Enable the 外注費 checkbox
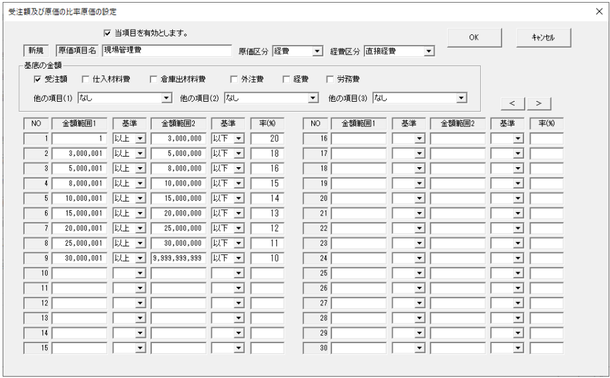610x378 pixels. (234, 79)
